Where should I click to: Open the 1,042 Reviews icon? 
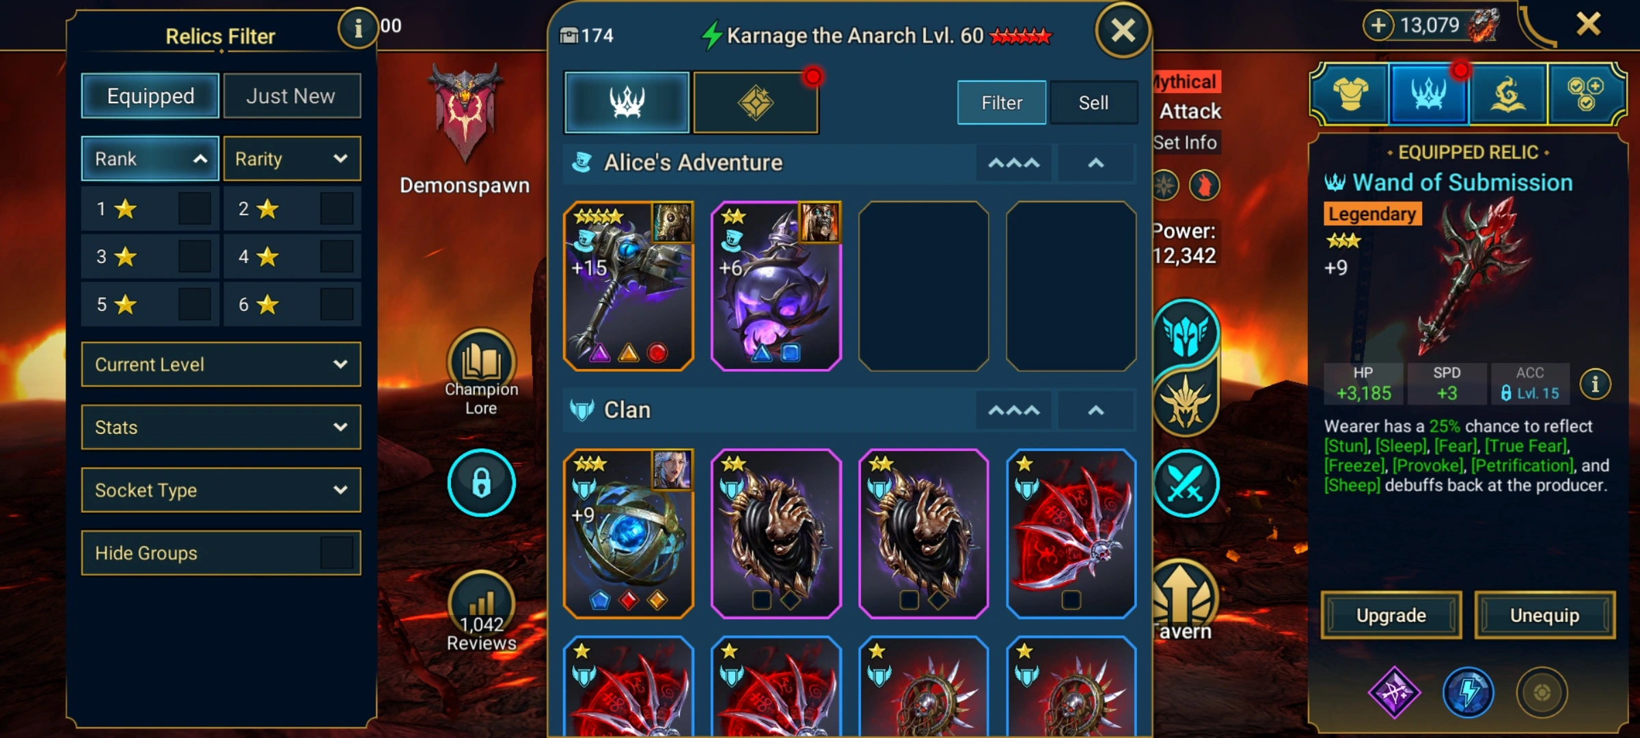pos(481,601)
